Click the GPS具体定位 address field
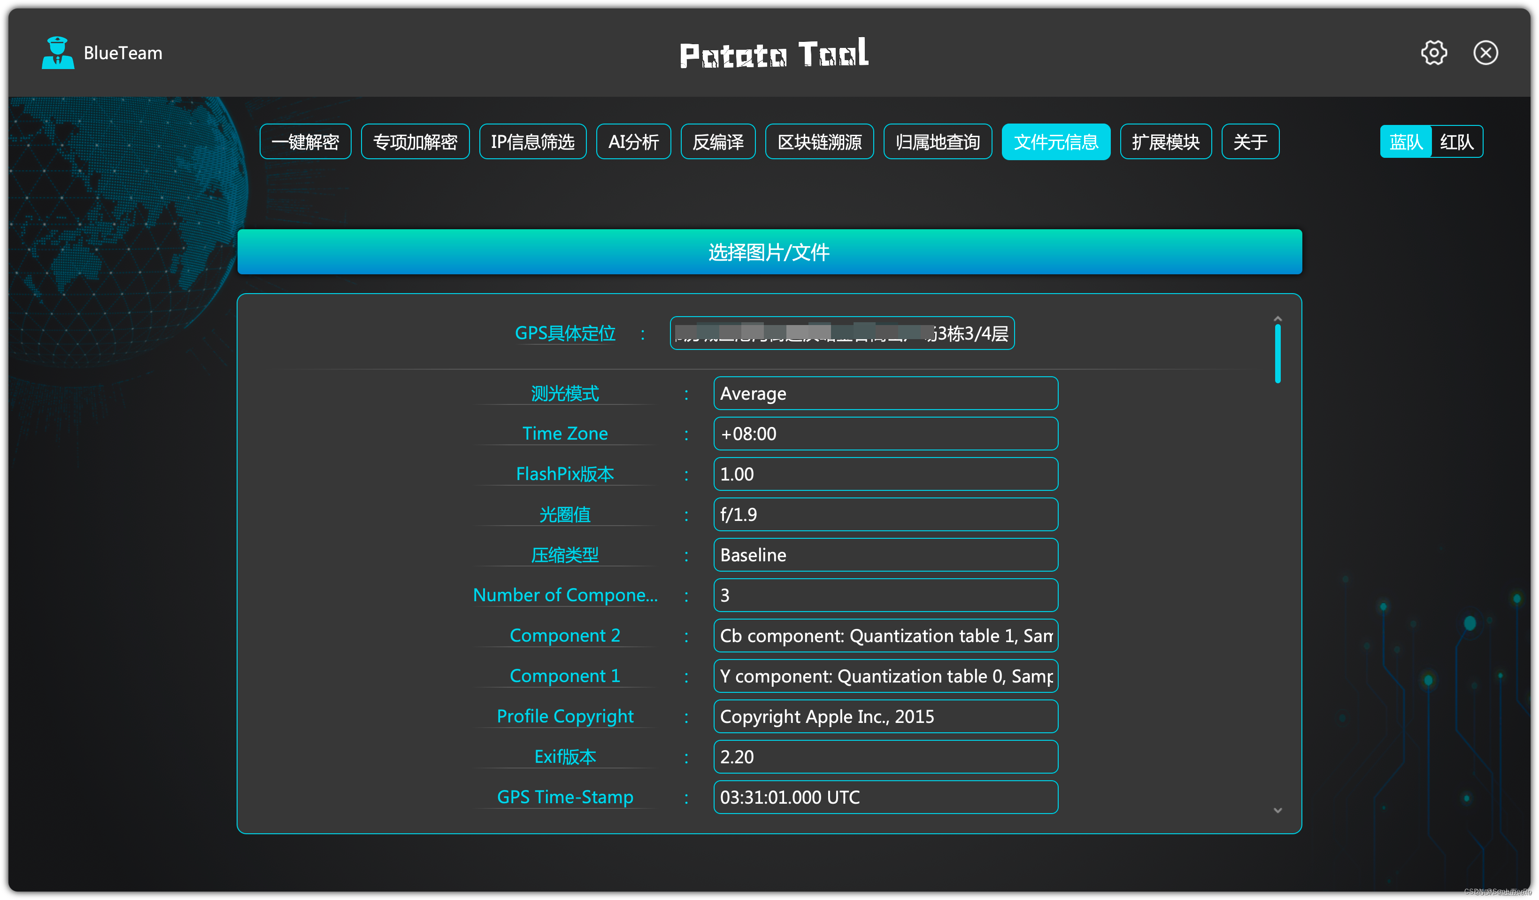This screenshot has height=900, width=1539. tap(841, 333)
